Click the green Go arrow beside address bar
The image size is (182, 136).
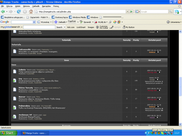131,12
